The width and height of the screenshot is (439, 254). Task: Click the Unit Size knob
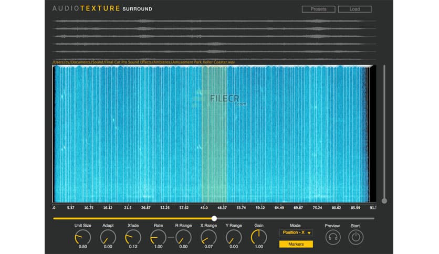tap(82, 237)
